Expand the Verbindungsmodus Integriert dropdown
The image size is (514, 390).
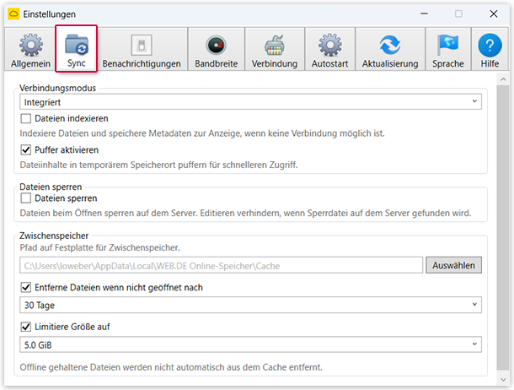point(250,102)
